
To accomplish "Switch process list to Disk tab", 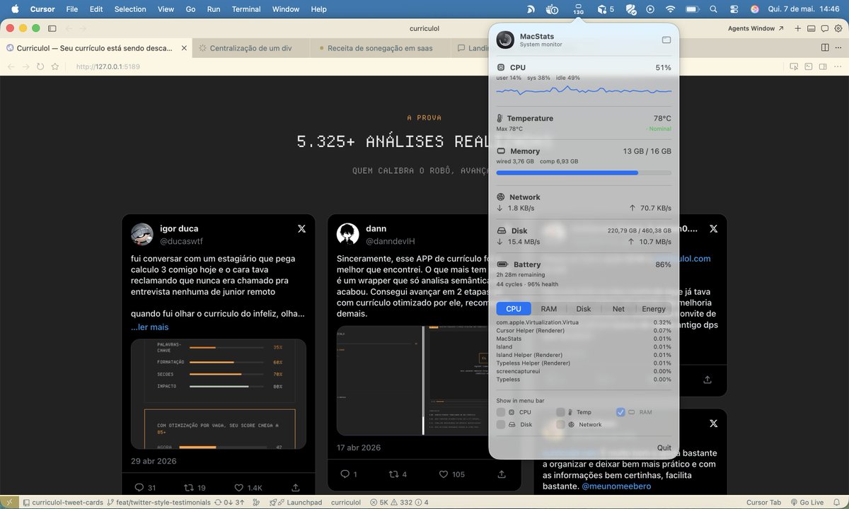I will tap(583, 309).
